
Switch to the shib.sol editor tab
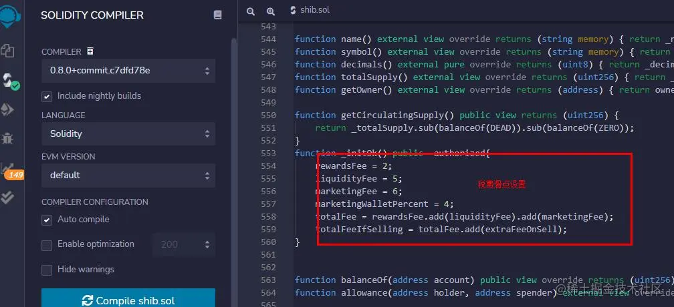[310, 10]
